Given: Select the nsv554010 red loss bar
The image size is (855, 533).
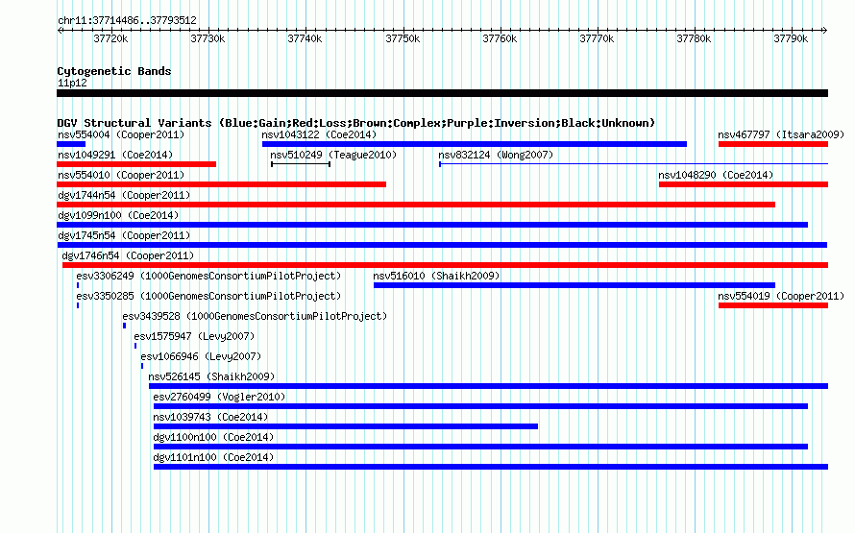Looking at the screenshot, I should click(221, 184).
